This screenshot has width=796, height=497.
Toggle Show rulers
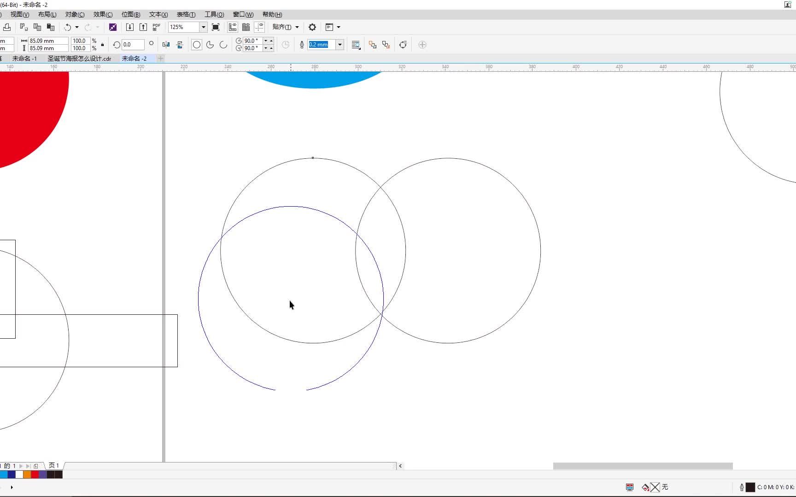[x=233, y=27]
